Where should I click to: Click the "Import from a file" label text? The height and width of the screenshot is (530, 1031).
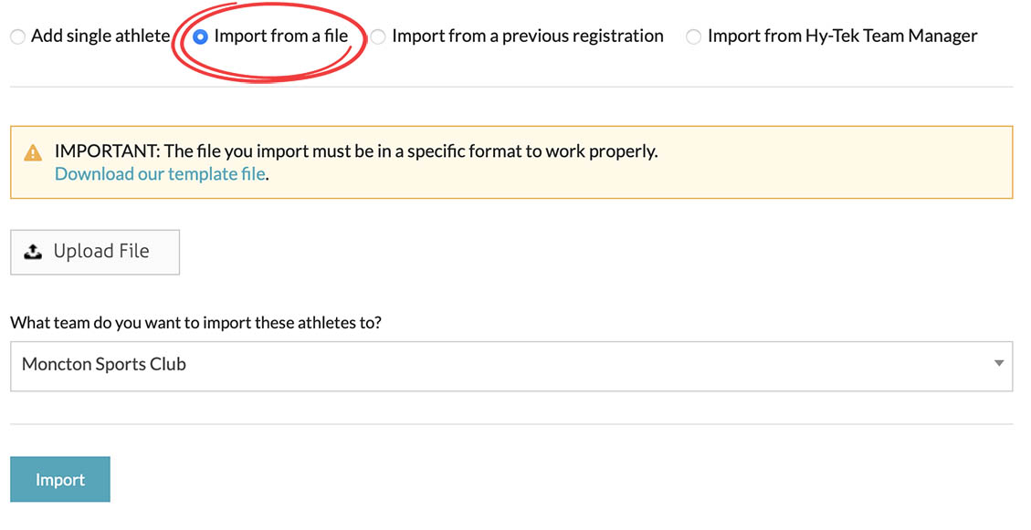coord(281,36)
